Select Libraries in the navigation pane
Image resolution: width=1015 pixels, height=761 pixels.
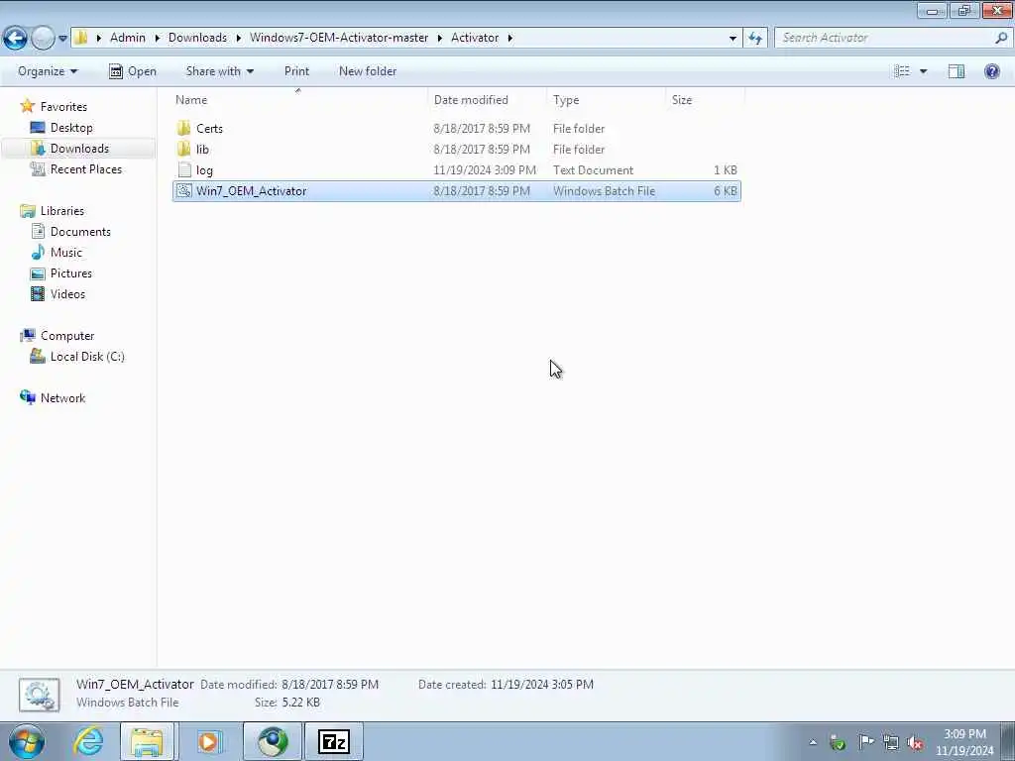[62, 211]
